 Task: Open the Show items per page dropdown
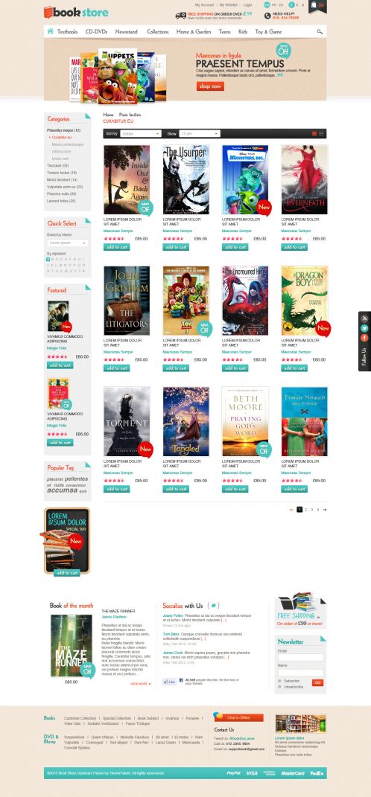click(200, 134)
